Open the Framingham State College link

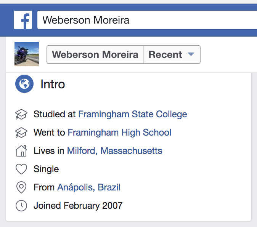(x=132, y=114)
